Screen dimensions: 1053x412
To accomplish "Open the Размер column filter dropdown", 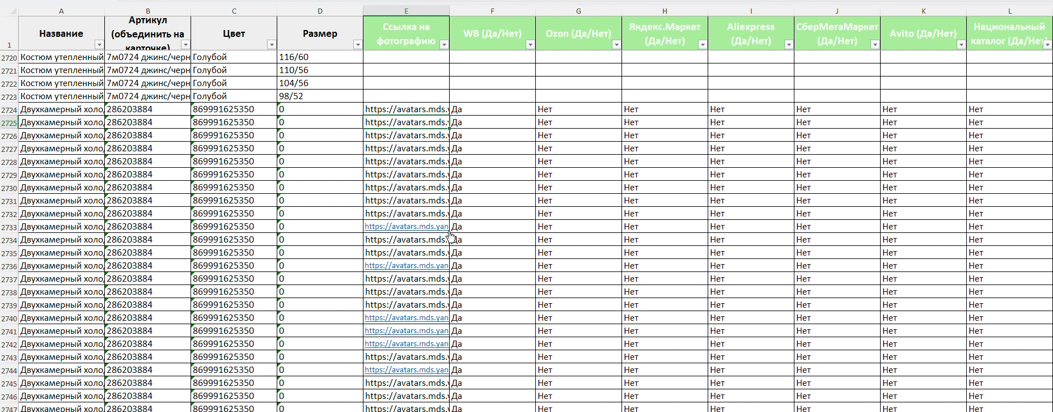I will coord(358,45).
